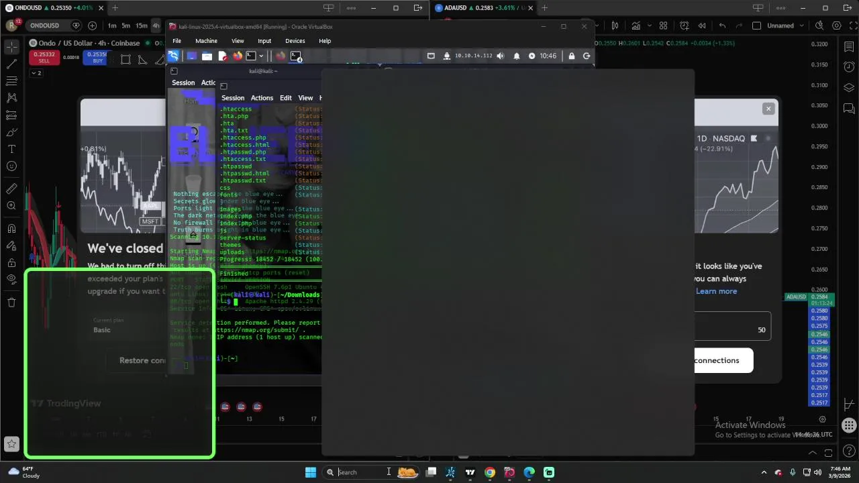Open new tab beside ONDOUSD tab
859x483 pixels.
(115, 8)
